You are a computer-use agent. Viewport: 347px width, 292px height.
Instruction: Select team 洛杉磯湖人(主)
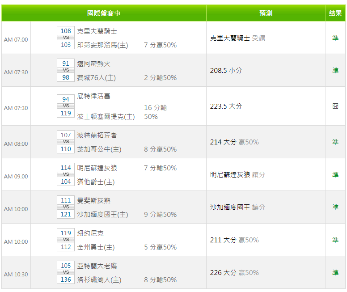coord(99,279)
